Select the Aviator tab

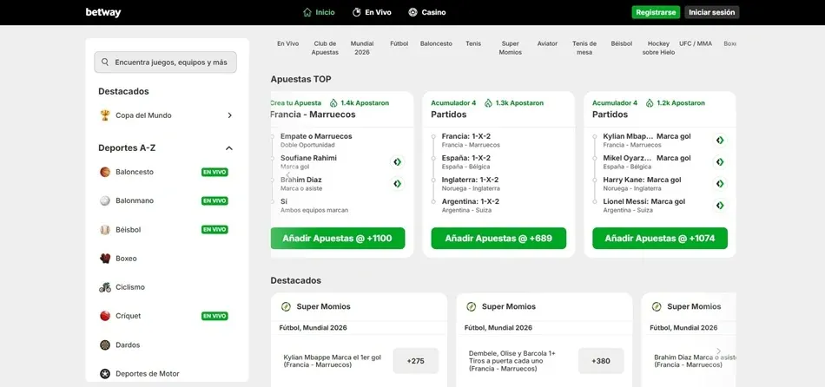point(547,43)
